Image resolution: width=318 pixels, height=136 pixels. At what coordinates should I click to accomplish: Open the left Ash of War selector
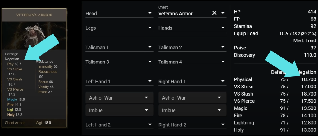[119, 98]
